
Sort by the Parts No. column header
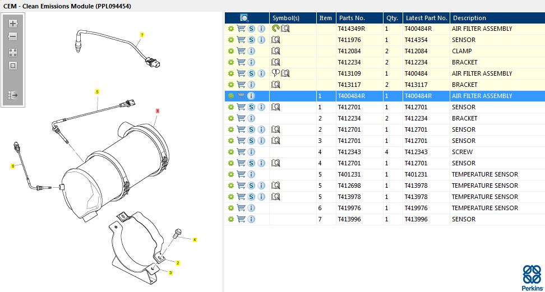352,18
